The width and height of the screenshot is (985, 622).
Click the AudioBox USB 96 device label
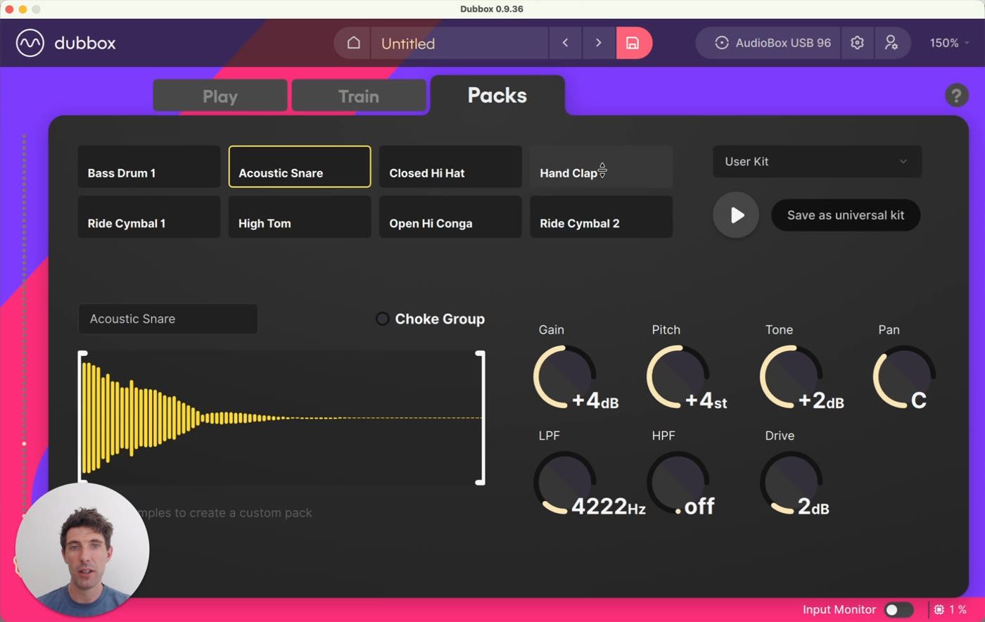click(x=783, y=43)
